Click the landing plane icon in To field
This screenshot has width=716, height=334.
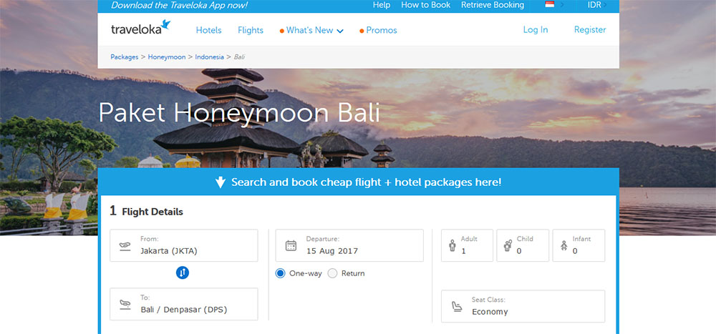point(125,305)
